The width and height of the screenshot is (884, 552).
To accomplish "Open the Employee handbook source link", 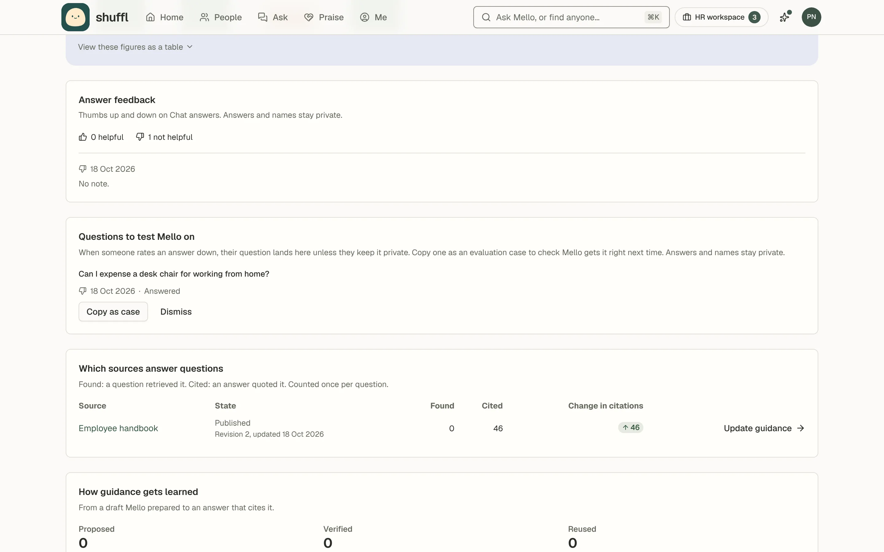I will (118, 428).
